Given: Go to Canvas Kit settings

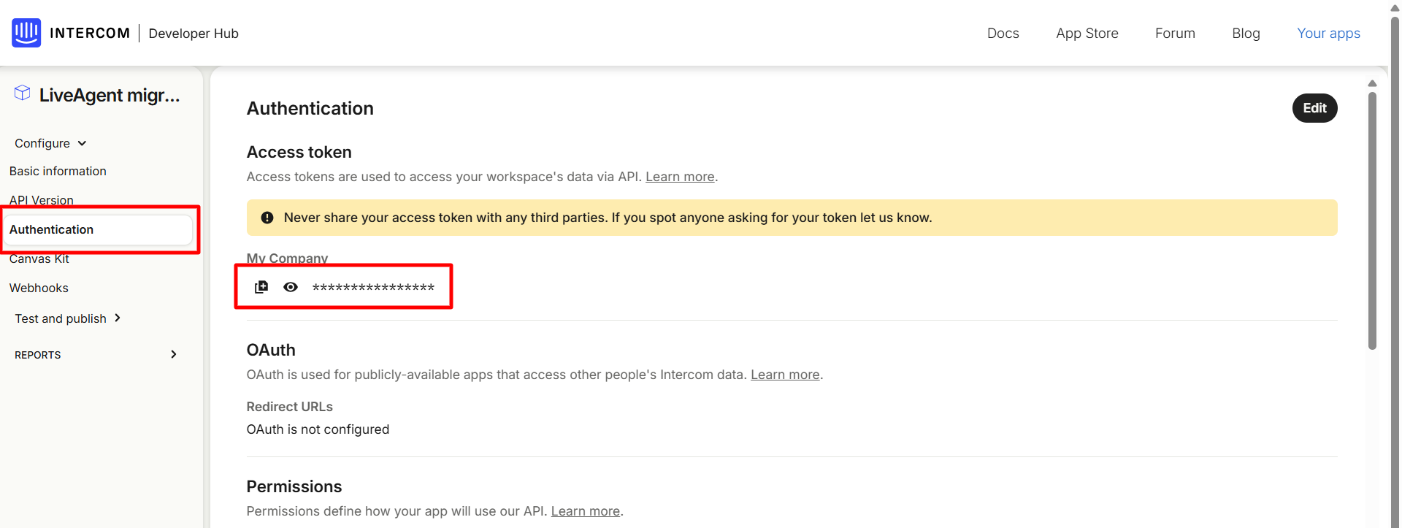Looking at the screenshot, I should tap(39, 259).
